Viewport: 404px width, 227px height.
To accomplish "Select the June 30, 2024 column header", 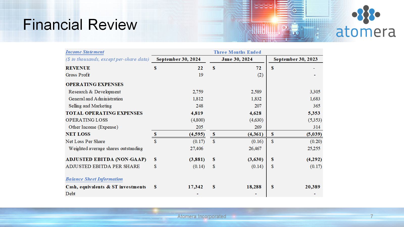I will tap(237, 59).
